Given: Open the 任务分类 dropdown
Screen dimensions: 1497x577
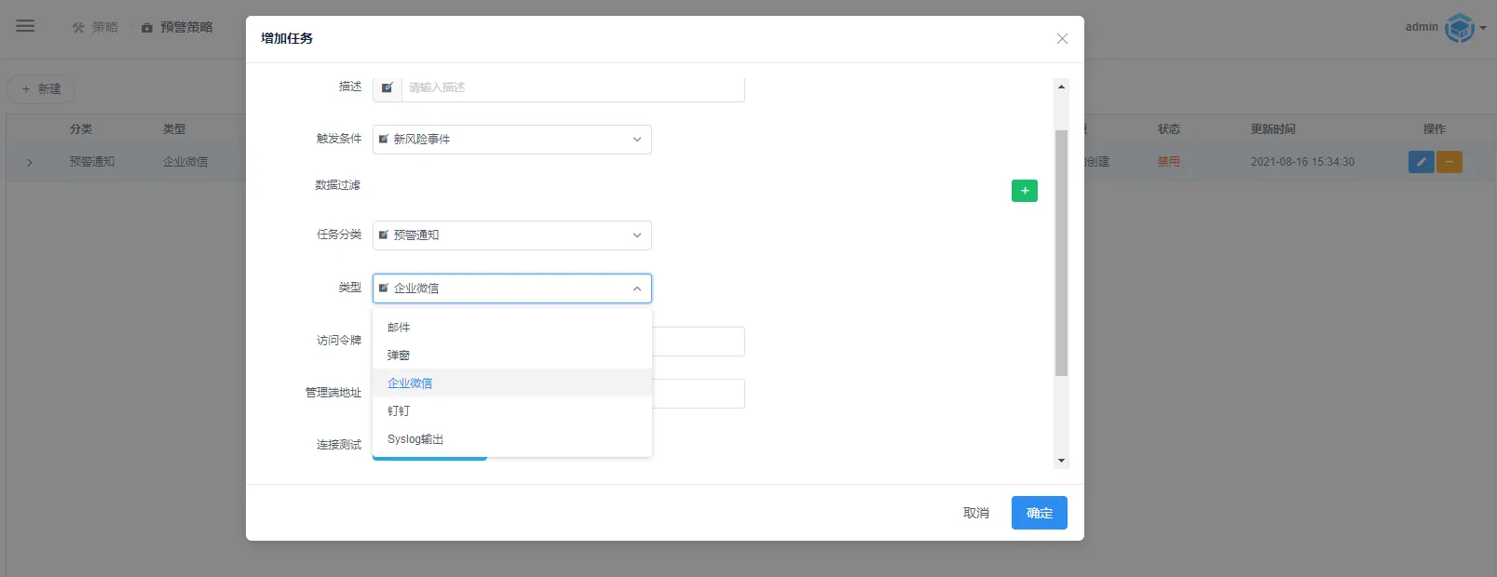Looking at the screenshot, I should 512,235.
